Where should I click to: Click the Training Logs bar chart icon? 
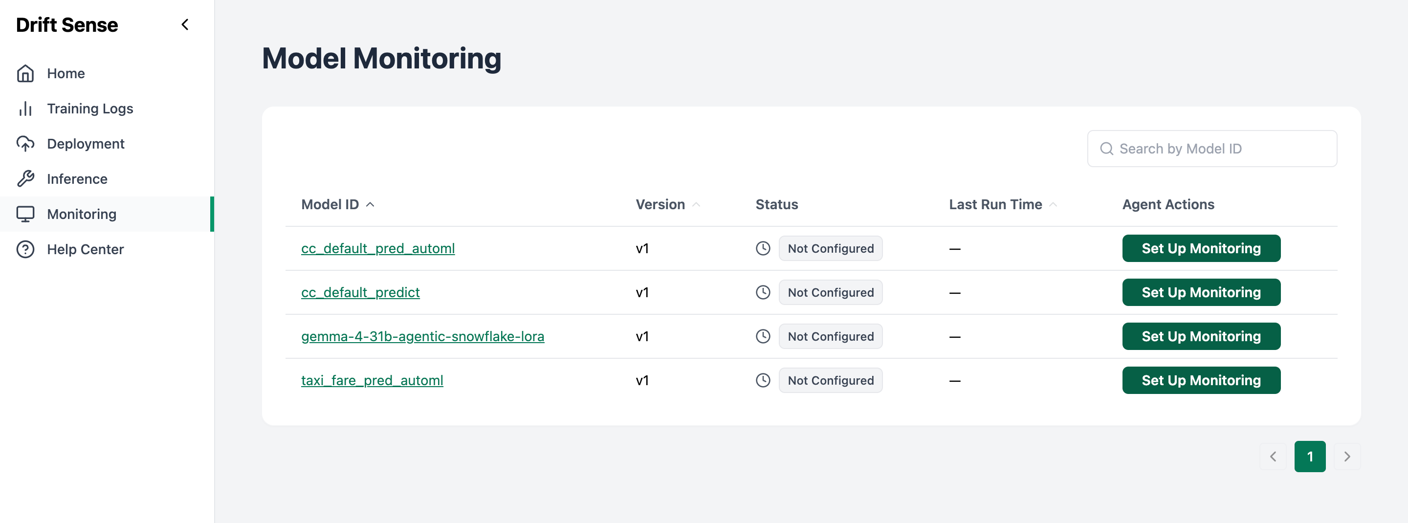[x=25, y=108]
